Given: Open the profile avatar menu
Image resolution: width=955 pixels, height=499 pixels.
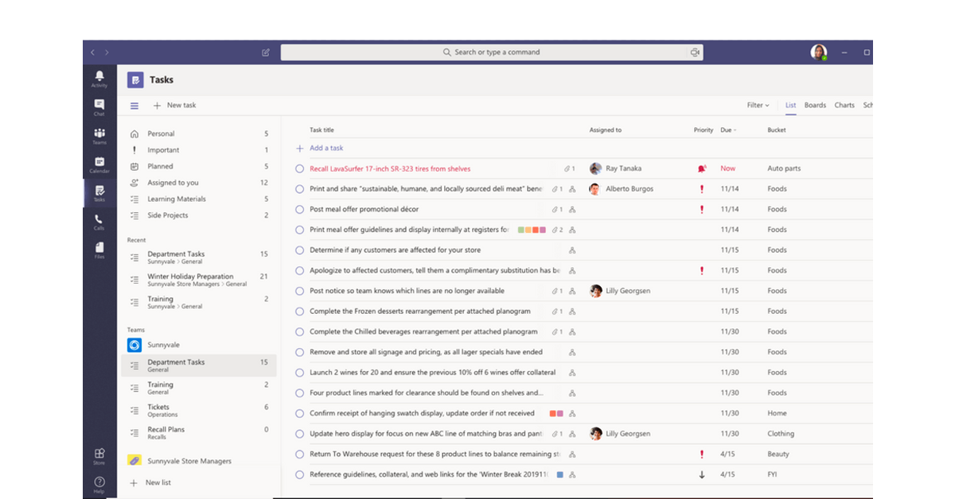Looking at the screenshot, I should [818, 52].
